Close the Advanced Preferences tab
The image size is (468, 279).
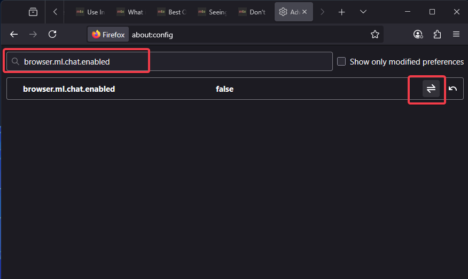pos(305,12)
